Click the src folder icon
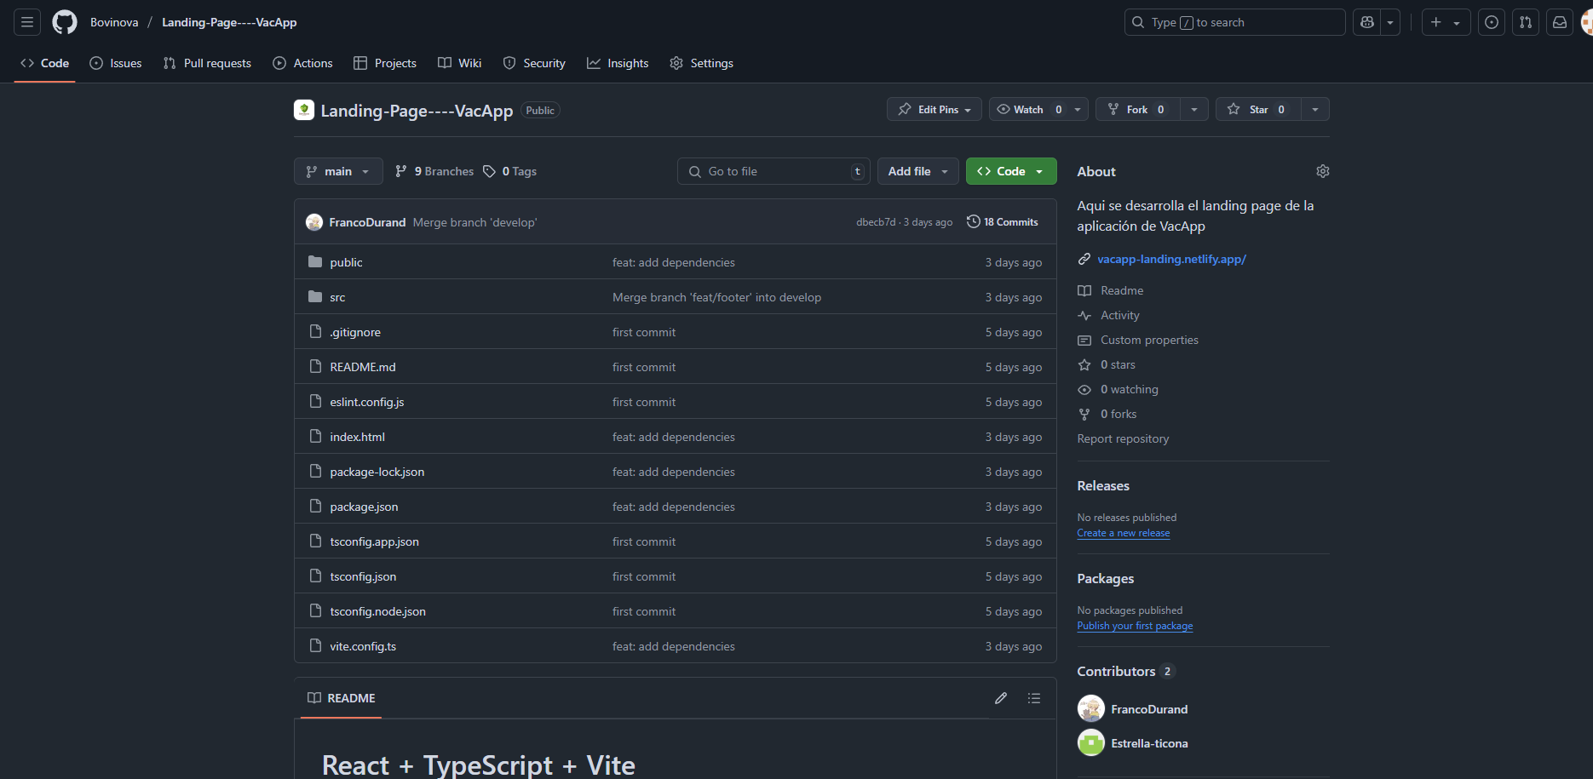1593x779 pixels. [315, 296]
